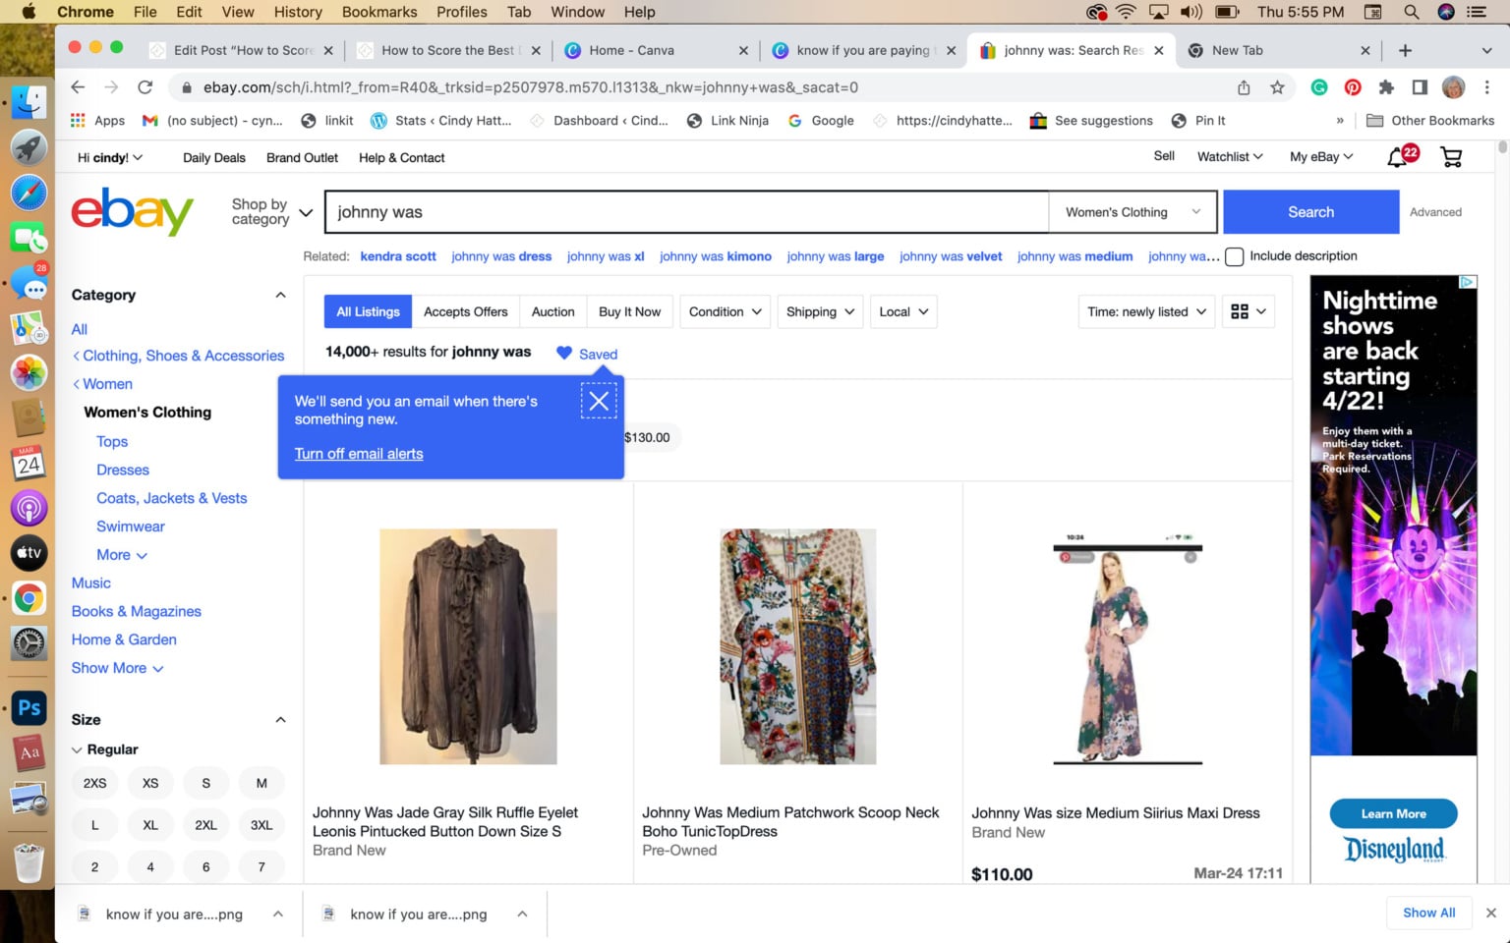Select size XL filter

pos(150,825)
